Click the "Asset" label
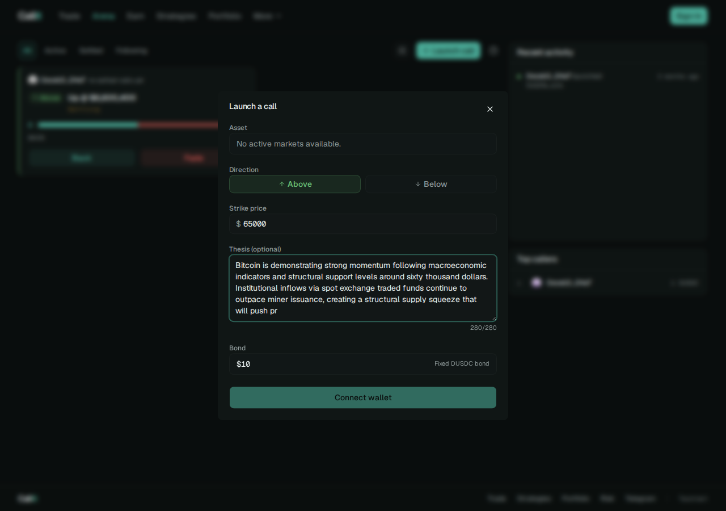This screenshot has height=511, width=726. pos(238,128)
